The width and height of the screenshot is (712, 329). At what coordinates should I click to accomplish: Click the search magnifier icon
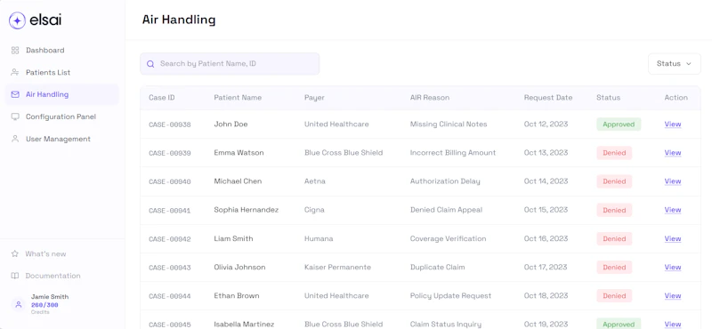(x=150, y=64)
